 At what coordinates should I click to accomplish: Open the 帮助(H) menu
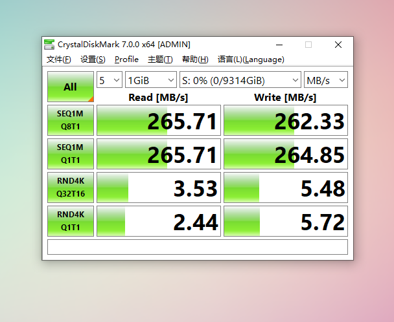195,59
